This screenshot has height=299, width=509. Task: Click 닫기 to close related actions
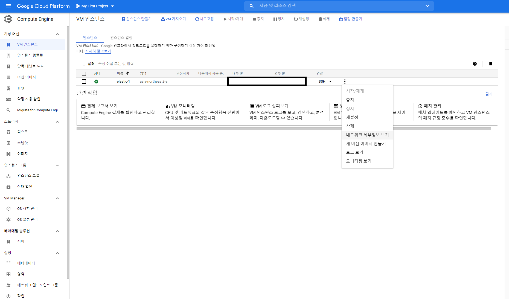pos(489,94)
